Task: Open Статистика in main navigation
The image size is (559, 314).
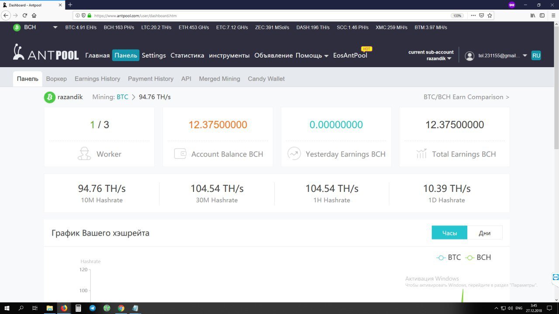Action: point(187,55)
